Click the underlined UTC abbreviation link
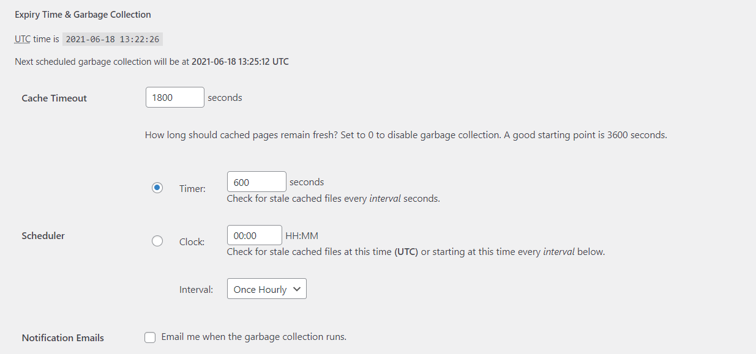Screen dimensions: 756x354 (21, 39)
